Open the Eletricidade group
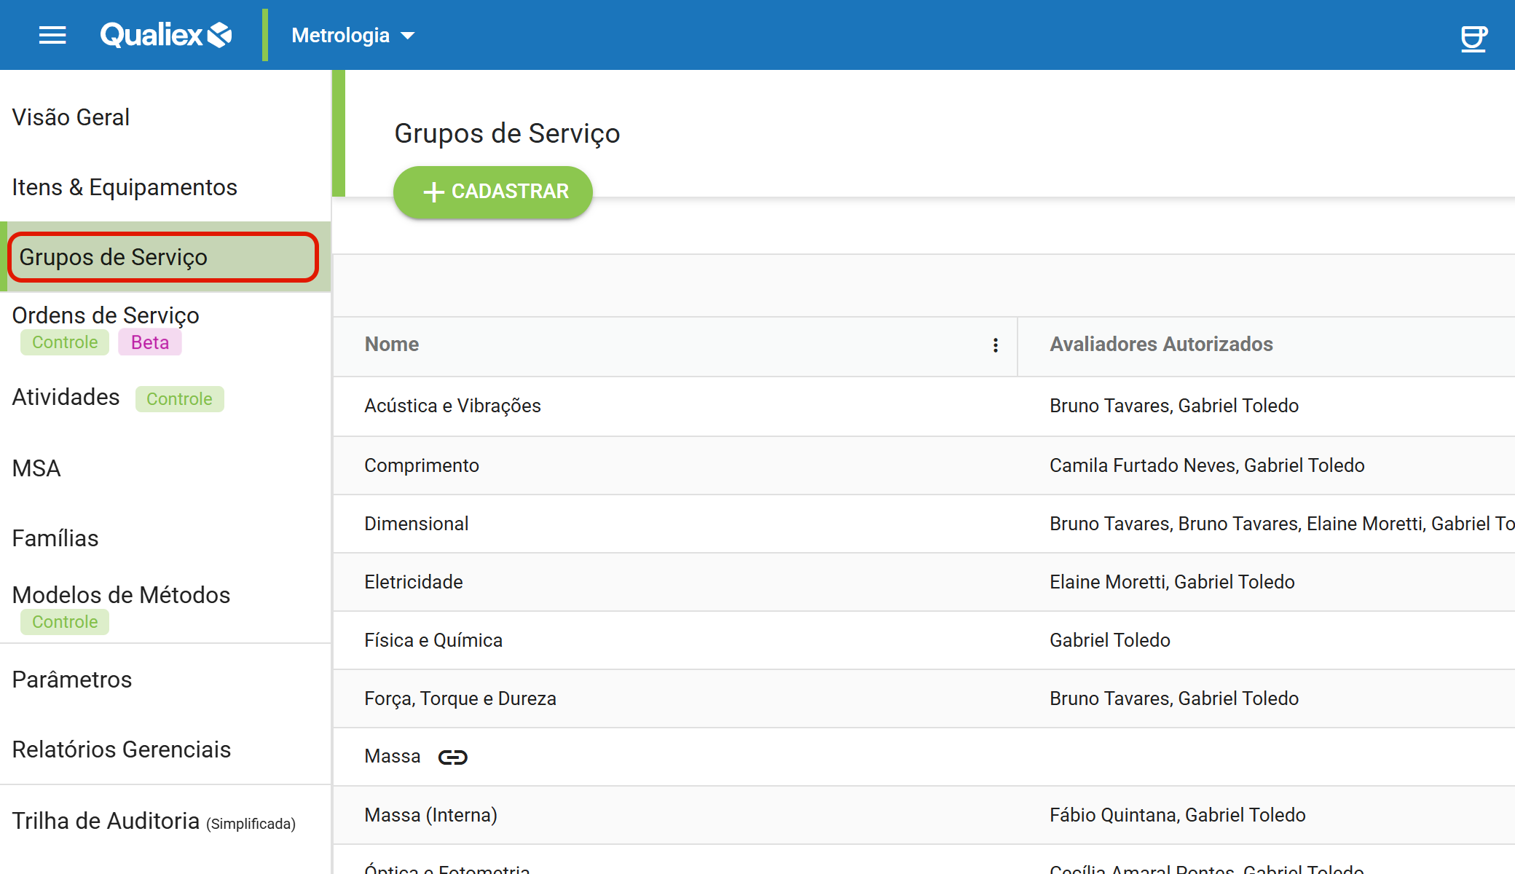 pyautogui.click(x=414, y=582)
